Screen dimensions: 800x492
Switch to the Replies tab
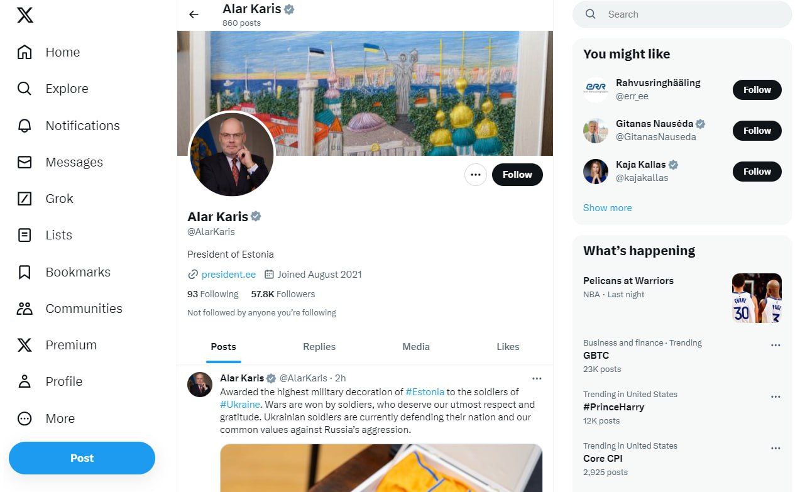(319, 347)
